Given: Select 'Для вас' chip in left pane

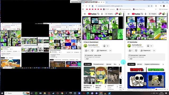Looking at the screenshot, I should coord(109,64).
